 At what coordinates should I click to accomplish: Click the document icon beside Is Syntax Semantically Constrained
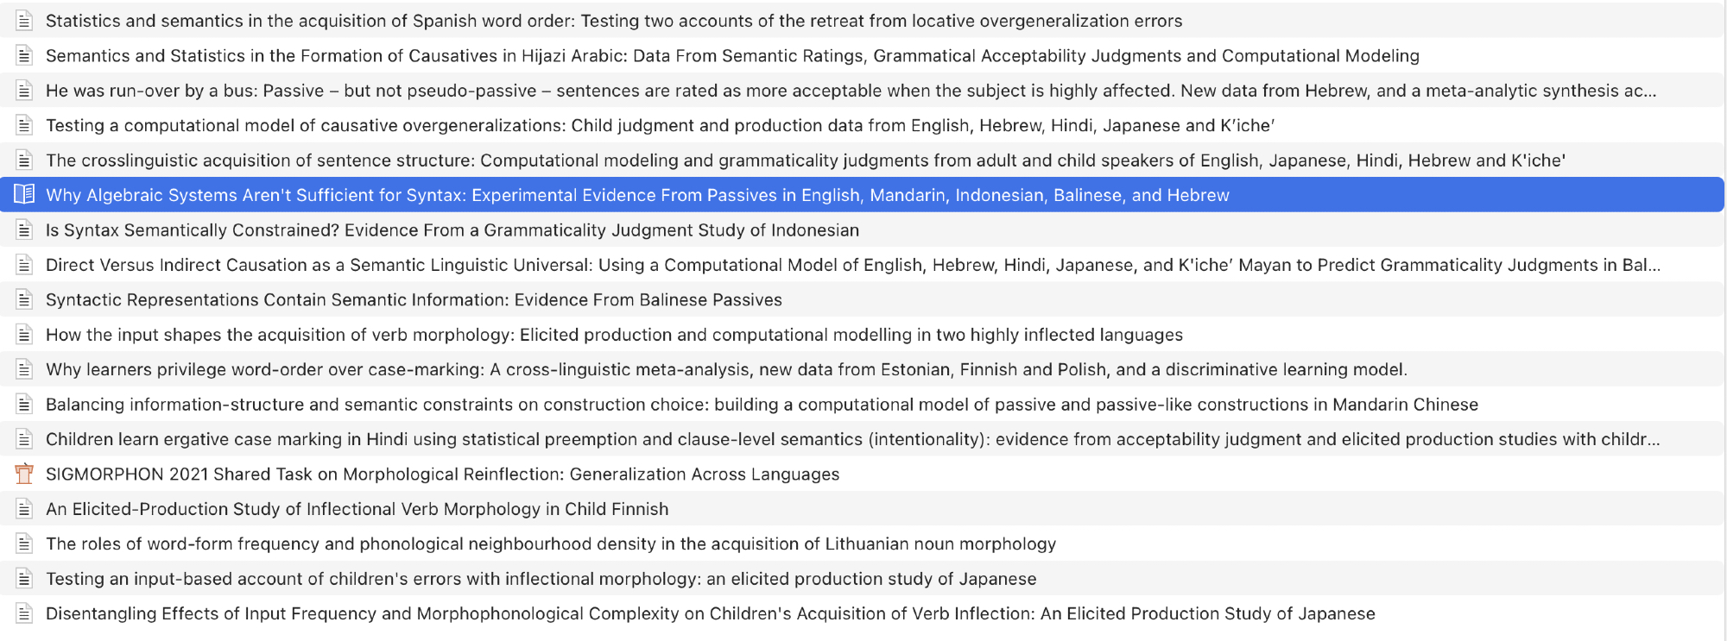[24, 230]
